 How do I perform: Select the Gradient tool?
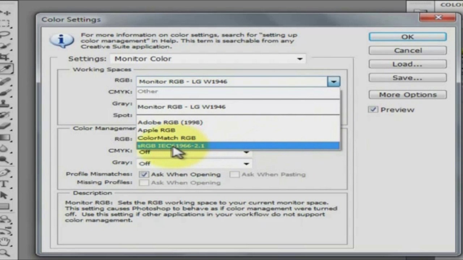tap(5, 137)
